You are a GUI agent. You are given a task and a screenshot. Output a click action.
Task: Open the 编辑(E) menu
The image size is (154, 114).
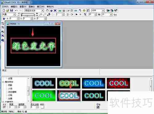[14, 7]
